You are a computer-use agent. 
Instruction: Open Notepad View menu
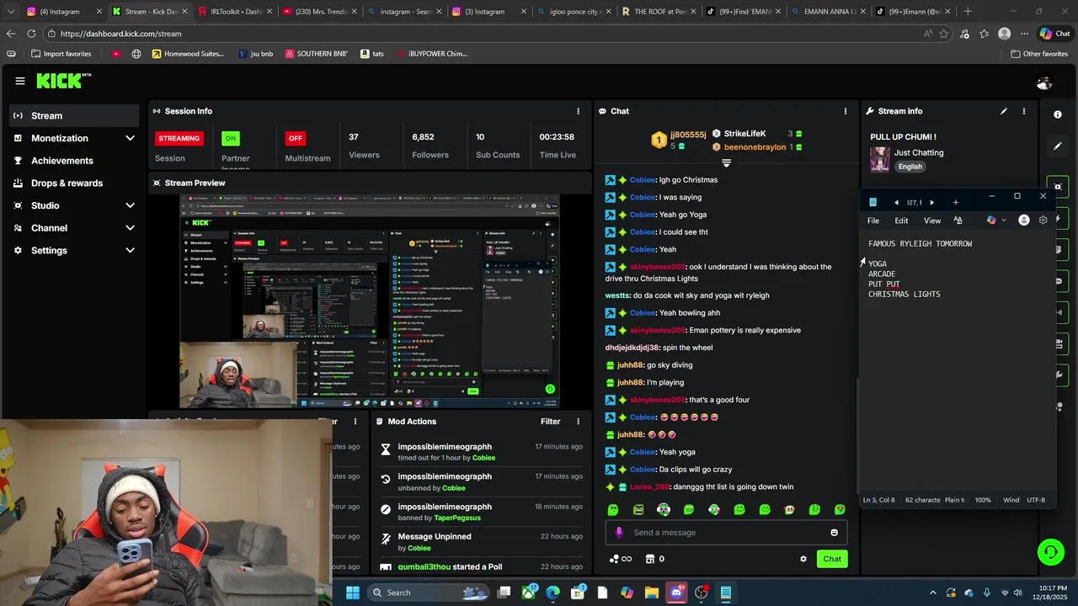(x=932, y=221)
